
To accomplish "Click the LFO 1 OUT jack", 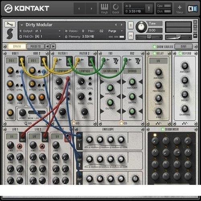I will coord(23,136).
